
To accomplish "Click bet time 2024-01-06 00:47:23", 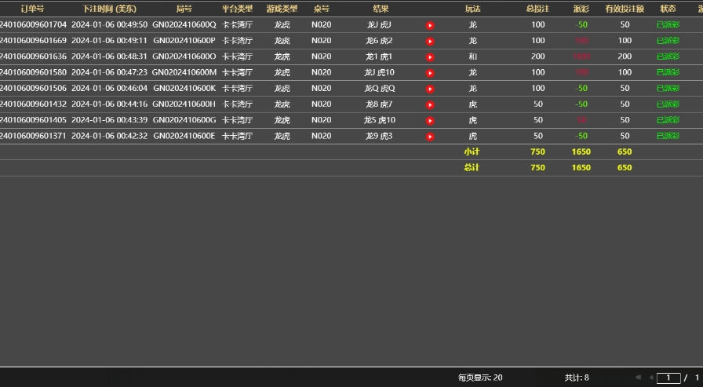I will (109, 72).
